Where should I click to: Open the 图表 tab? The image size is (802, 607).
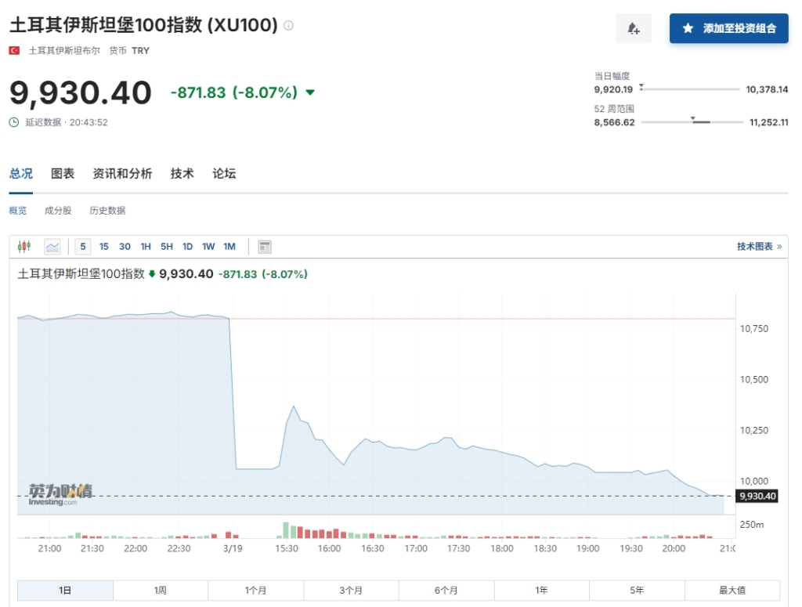[63, 174]
